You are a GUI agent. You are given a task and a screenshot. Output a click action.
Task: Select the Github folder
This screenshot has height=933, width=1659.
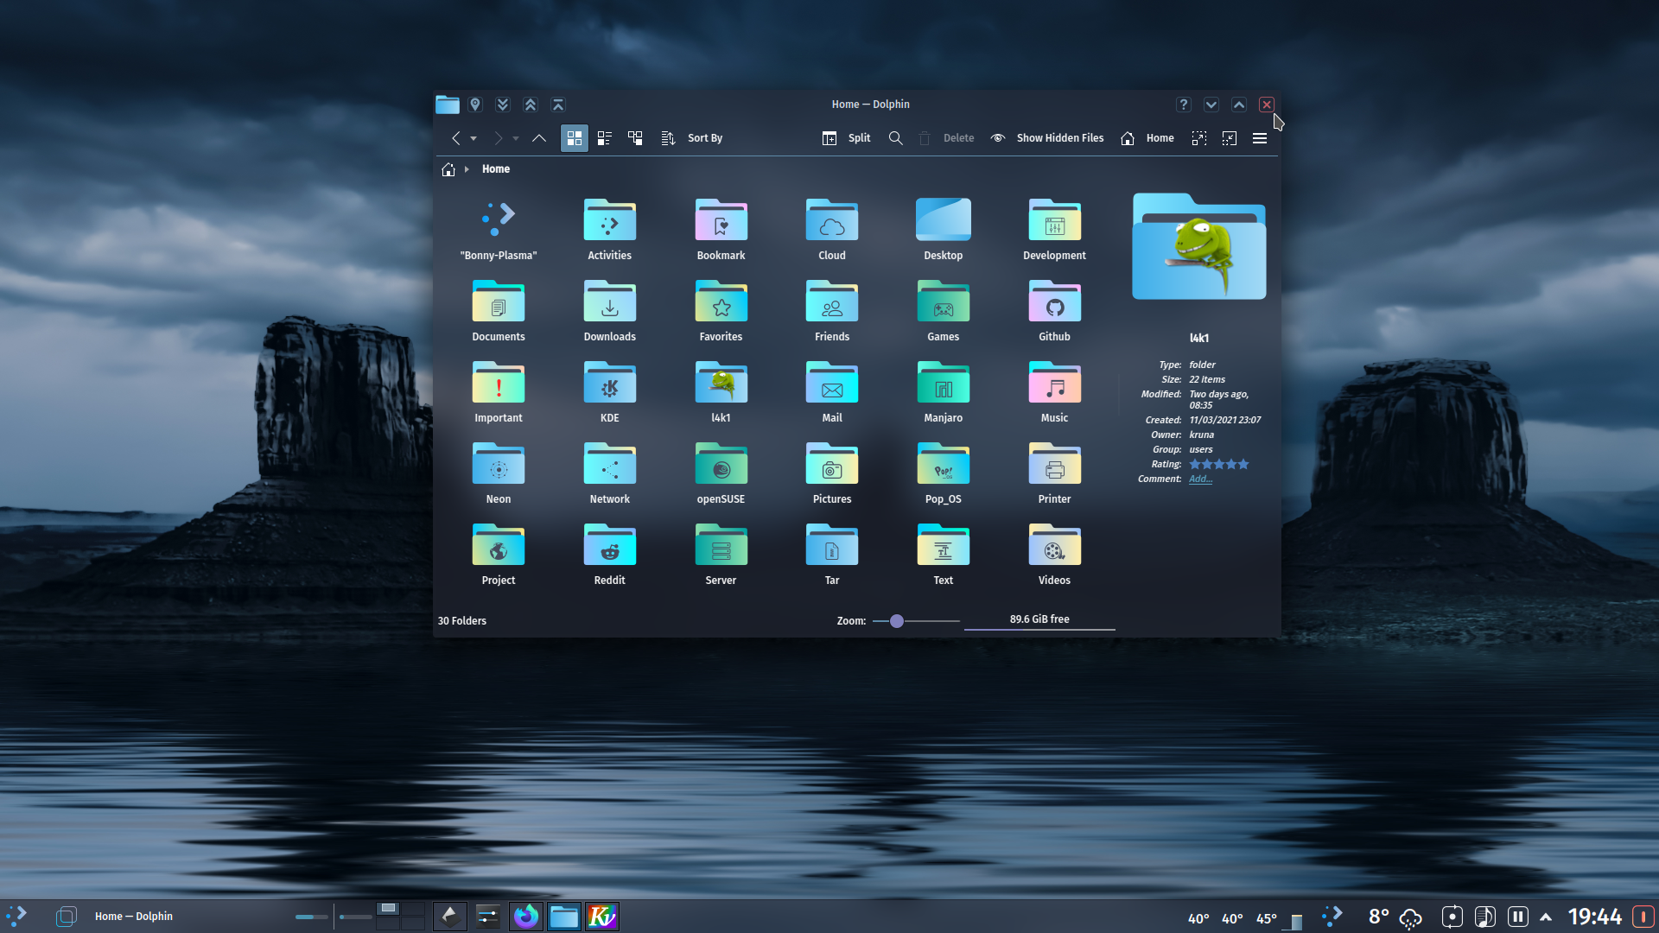(x=1055, y=311)
